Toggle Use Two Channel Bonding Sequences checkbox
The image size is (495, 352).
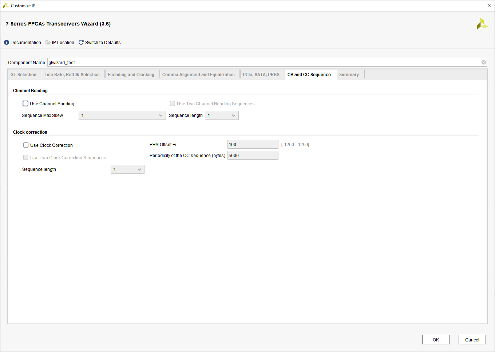click(173, 103)
